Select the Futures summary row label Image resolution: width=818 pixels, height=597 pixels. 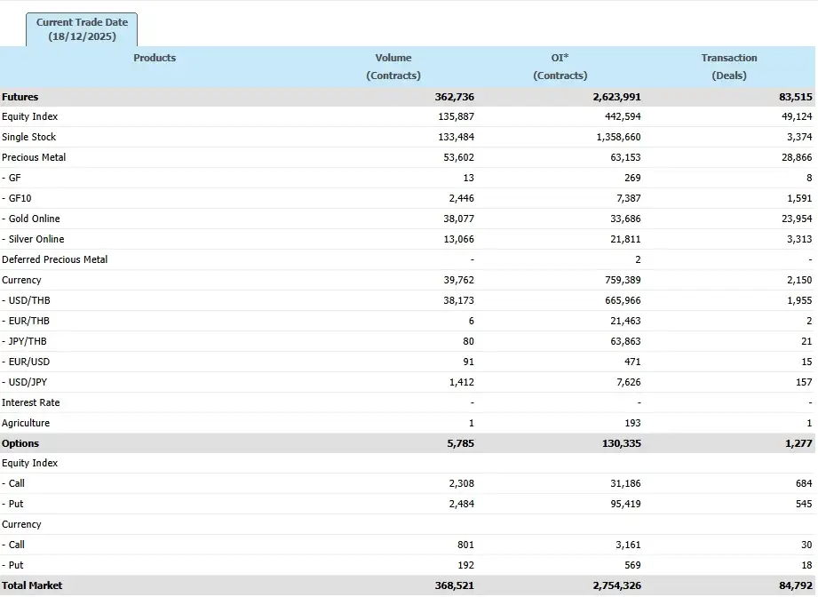click(20, 97)
